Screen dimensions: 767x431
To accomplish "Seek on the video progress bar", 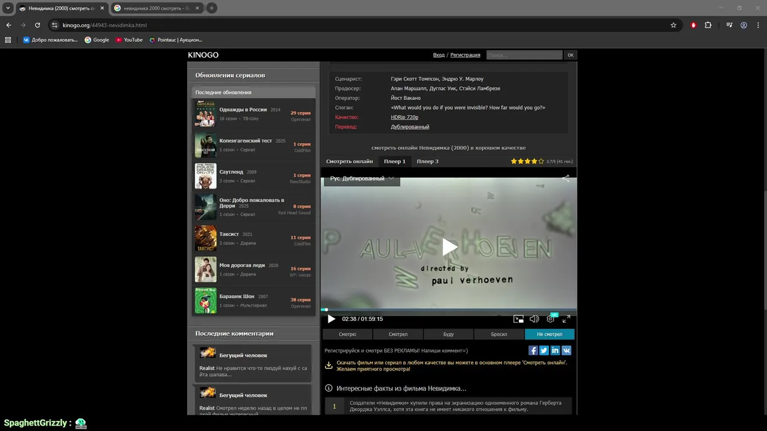I will [x=448, y=309].
